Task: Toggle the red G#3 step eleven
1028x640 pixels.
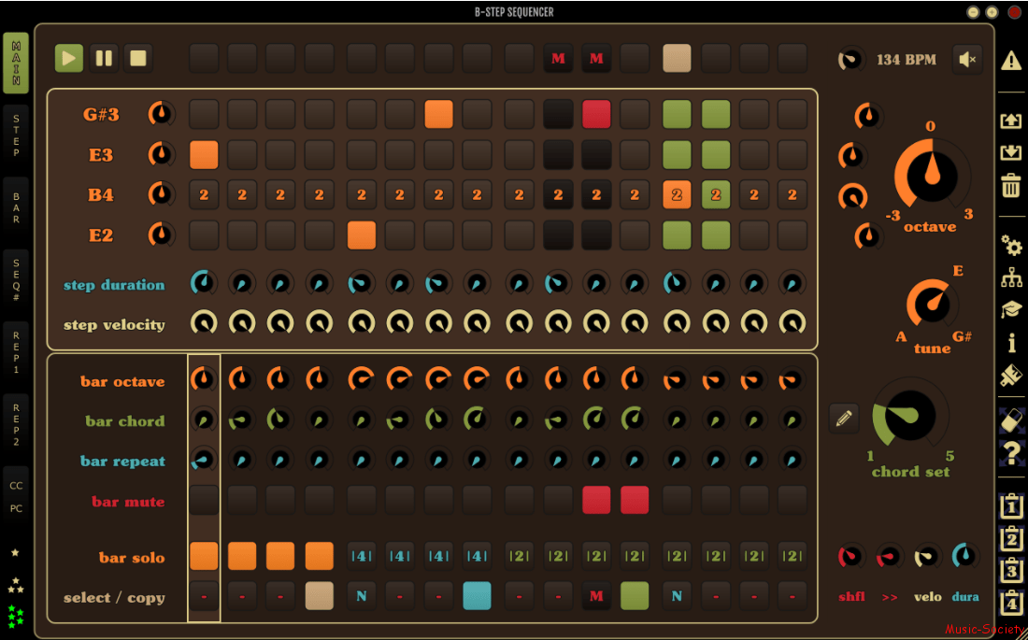Action: (x=596, y=114)
